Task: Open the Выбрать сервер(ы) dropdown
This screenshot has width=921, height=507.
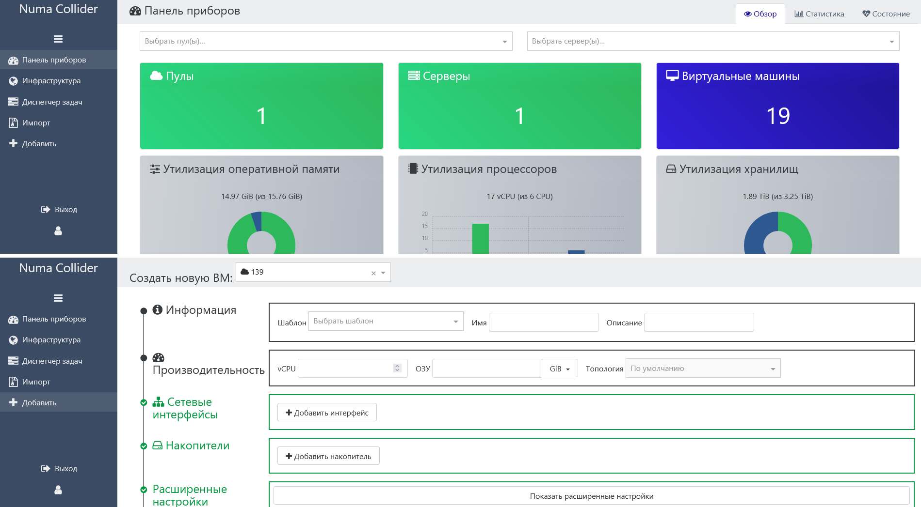Action: [713, 41]
